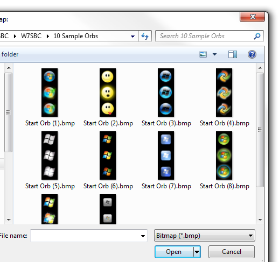Select Start Orb (4).bmp file
The width and height of the screenshot is (279, 262).
(224, 93)
